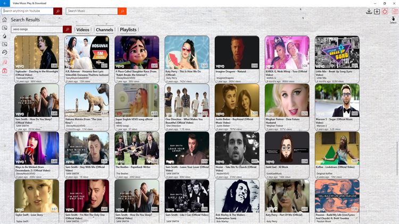This screenshot has height=224, width=399.
Task: Open the Gold Gad IO Block thumbnail
Action: click(x=287, y=148)
